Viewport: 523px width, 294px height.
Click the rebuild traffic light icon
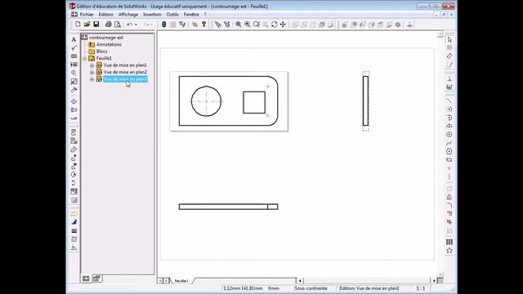(163, 24)
